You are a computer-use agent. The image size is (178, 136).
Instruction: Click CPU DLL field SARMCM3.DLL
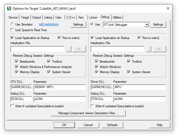pos(21,87)
